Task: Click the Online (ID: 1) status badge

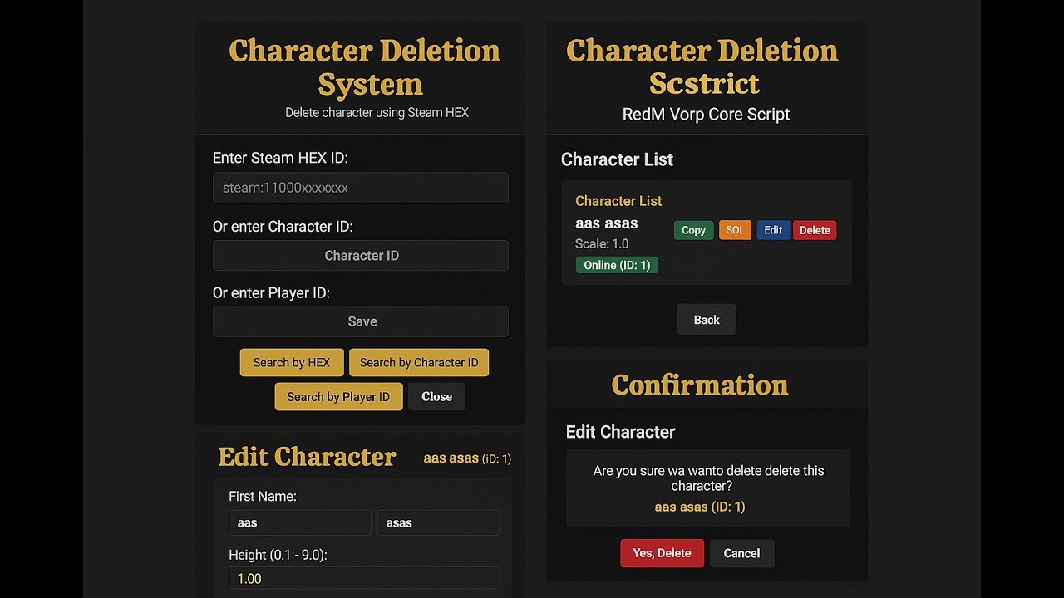Action: (617, 265)
